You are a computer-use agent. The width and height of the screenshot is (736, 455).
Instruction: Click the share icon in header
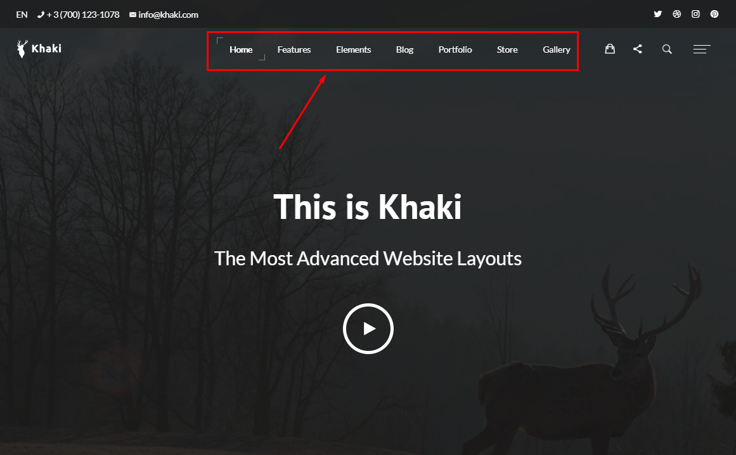pyautogui.click(x=638, y=49)
